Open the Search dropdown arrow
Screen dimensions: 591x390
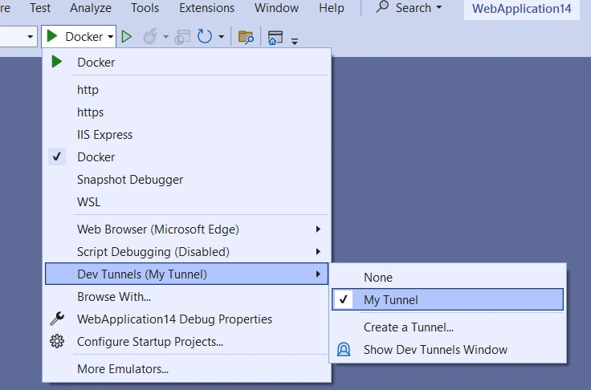[x=438, y=7]
